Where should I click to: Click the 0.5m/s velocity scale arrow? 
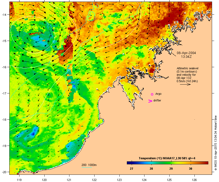tap(185, 84)
